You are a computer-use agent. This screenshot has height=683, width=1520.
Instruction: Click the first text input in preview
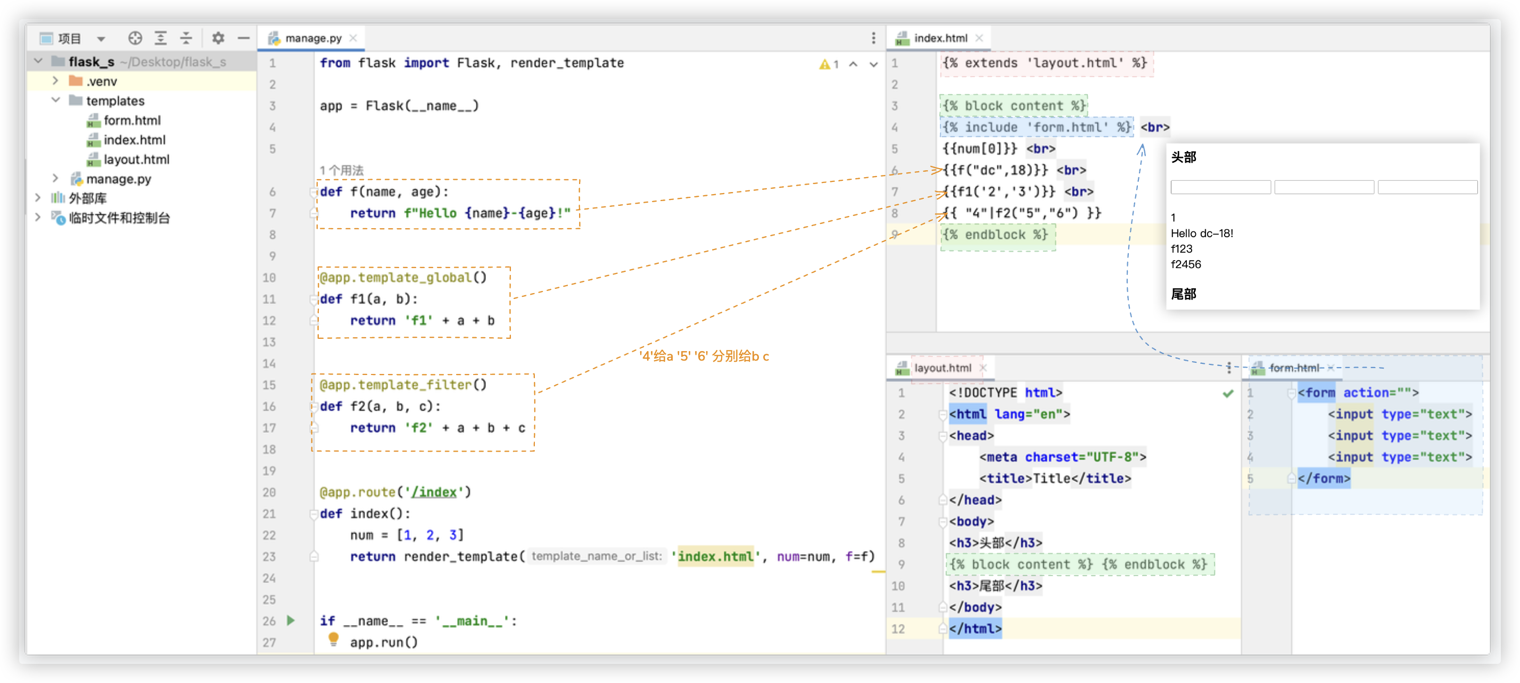click(1220, 188)
